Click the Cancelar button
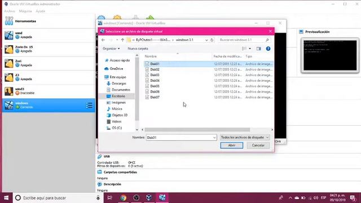The height and width of the screenshot is (203, 361). click(x=258, y=145)
